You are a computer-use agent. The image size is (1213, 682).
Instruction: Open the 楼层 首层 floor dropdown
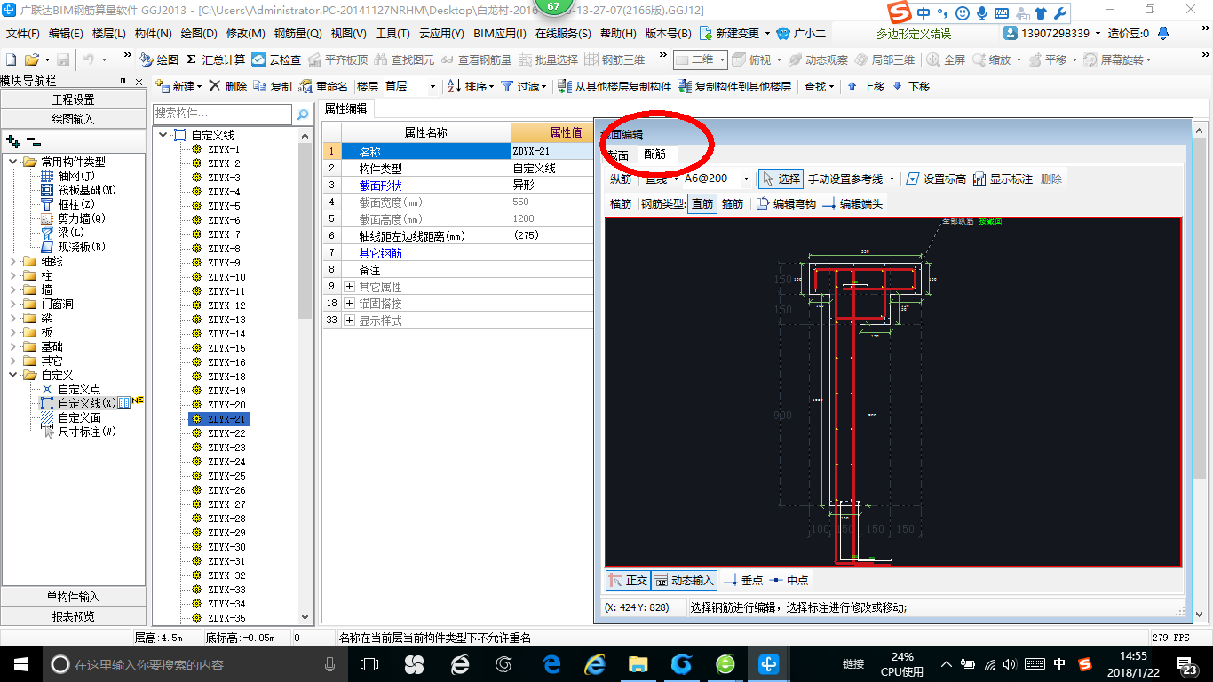point(432,87)
